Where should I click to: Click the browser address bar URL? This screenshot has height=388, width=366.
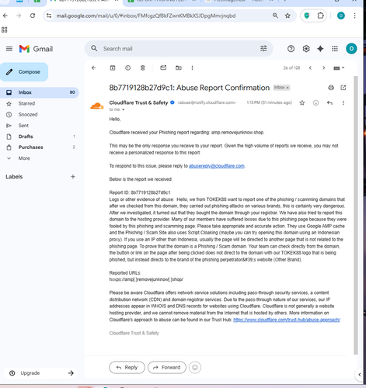coord(146,16)
